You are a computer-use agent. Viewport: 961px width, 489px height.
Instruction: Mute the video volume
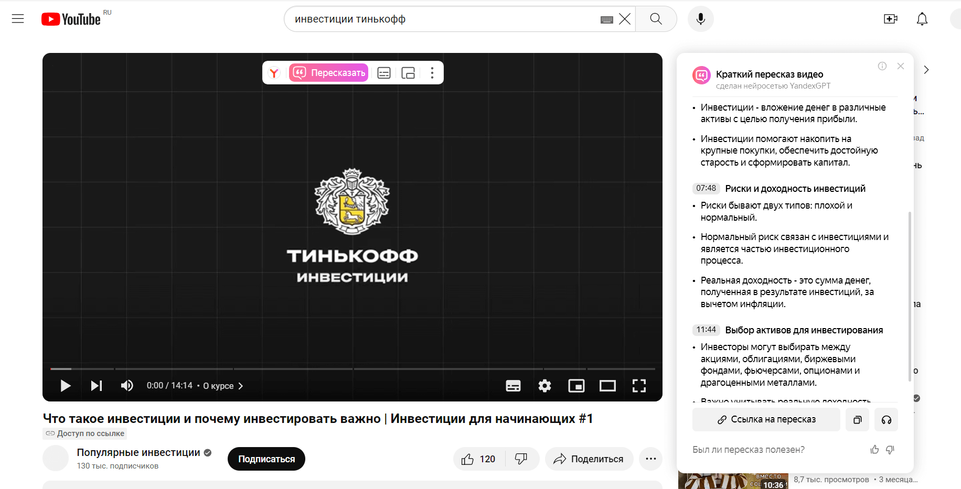tap(127, 386)
